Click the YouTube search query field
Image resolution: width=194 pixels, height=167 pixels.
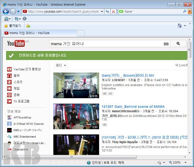[x=107, y=44]
